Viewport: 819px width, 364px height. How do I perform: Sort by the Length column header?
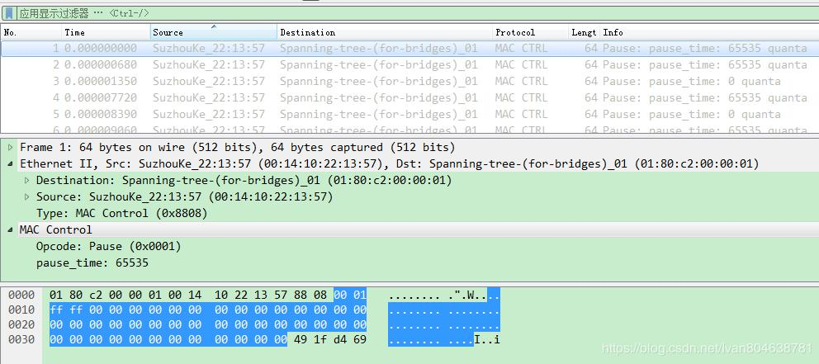(585, 32)
